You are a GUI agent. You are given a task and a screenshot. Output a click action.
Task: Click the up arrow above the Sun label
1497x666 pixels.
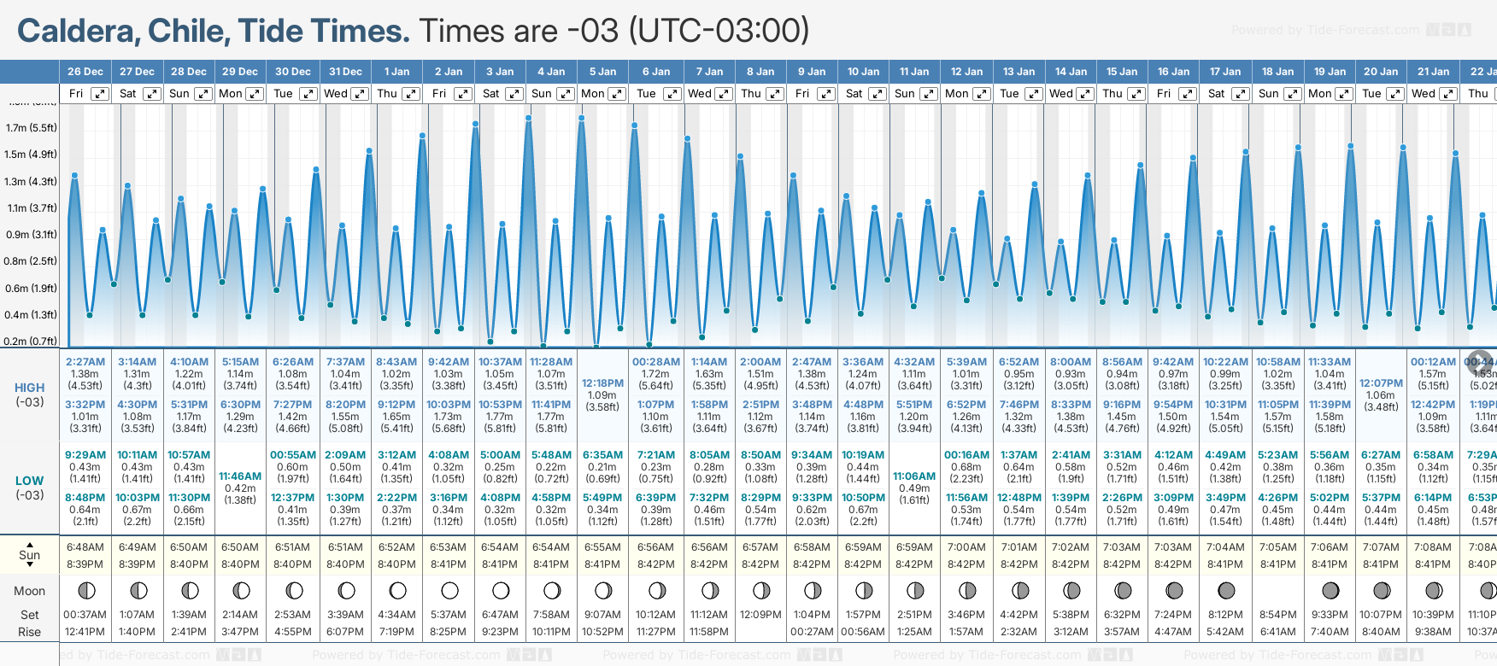coord(30,544)
